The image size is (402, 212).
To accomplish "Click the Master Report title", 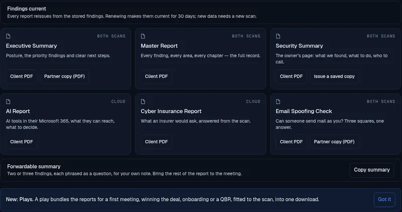I will [159, 46].
